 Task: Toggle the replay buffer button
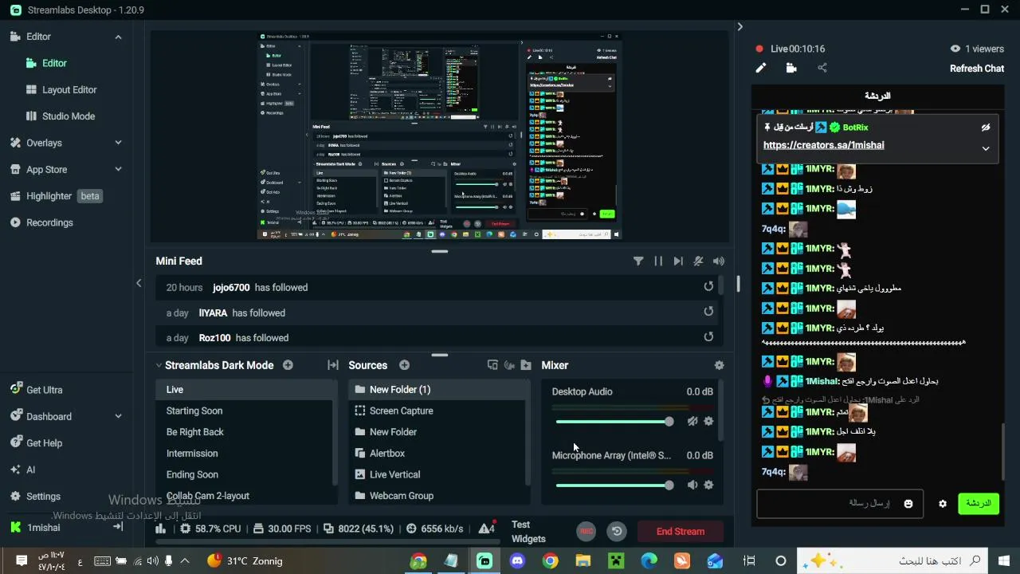(x=617, y=531)
